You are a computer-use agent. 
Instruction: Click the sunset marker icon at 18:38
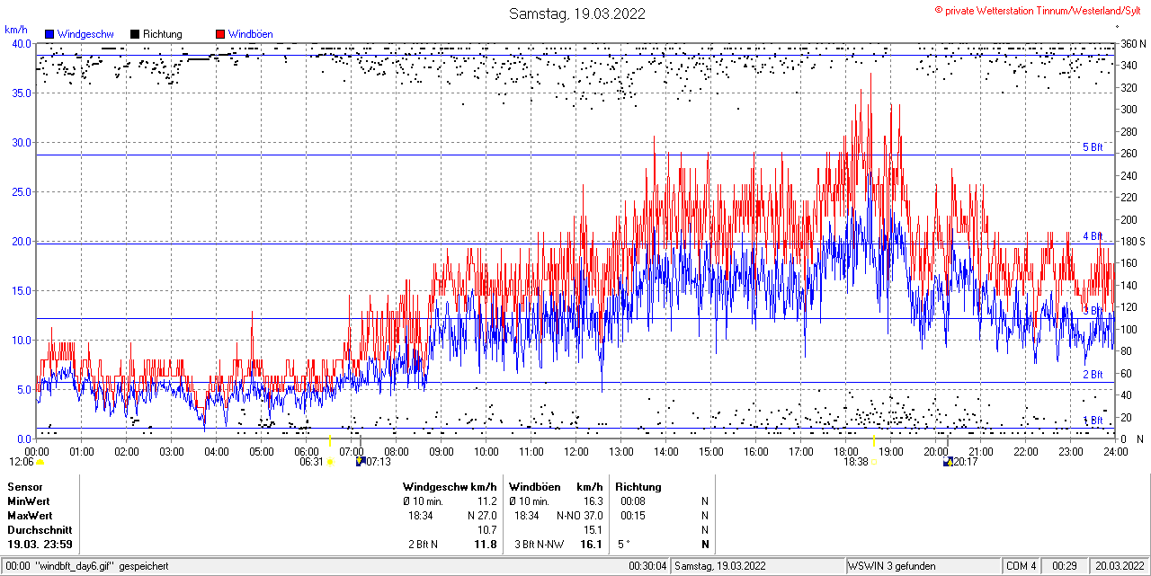(x=874, y=462)
